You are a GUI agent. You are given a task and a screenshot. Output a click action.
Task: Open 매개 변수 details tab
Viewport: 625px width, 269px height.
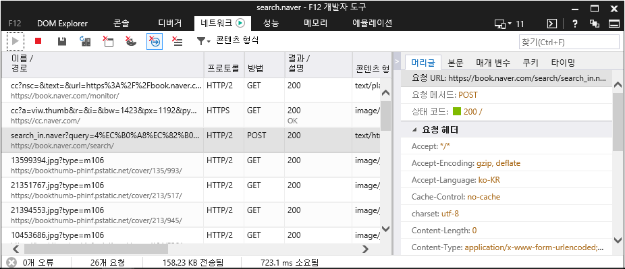tap(493, 63)
